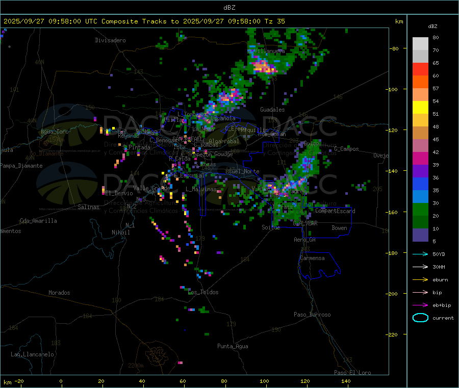Click the intense storm core near Villanueva
This screenshot has height=388, width=459.
[264, 67]
